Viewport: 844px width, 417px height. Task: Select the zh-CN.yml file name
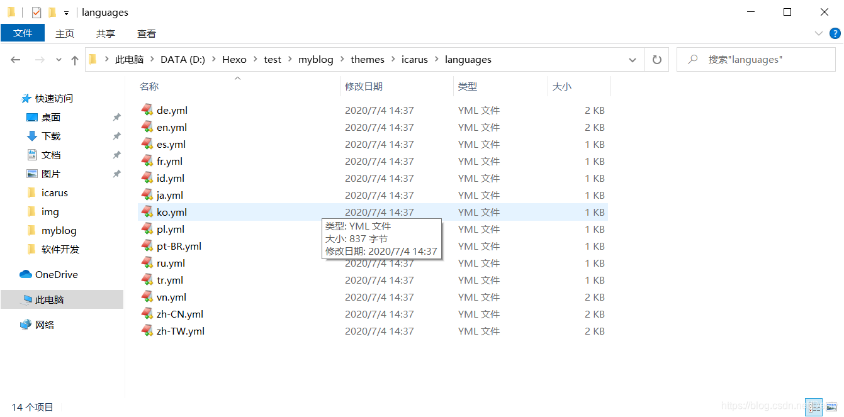(180, 314)
